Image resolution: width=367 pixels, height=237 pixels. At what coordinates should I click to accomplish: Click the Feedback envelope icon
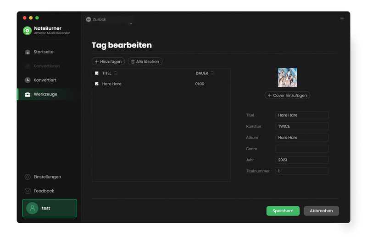coord(28,191)
